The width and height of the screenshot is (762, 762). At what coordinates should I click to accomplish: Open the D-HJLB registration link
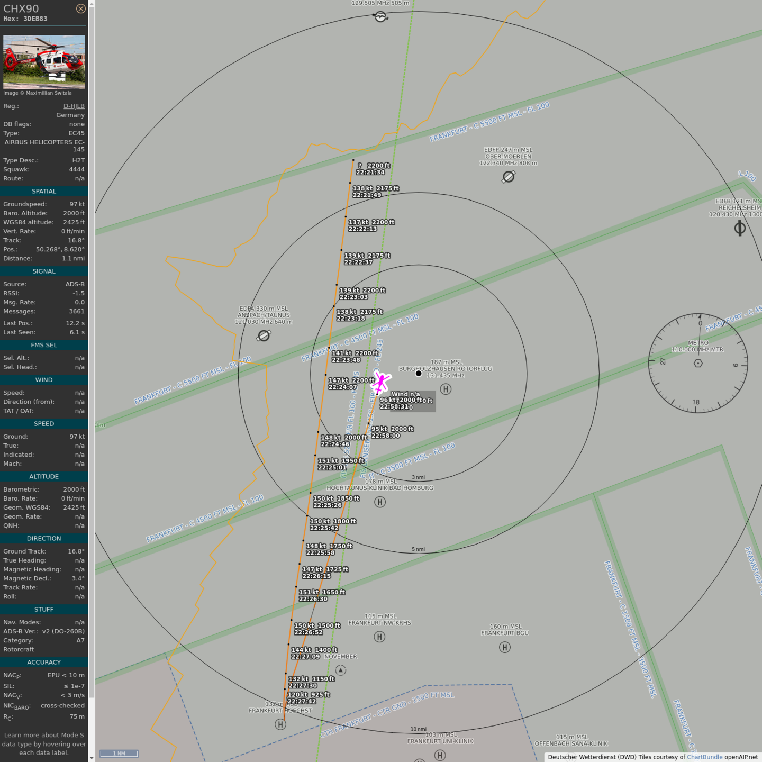[74, 106]
